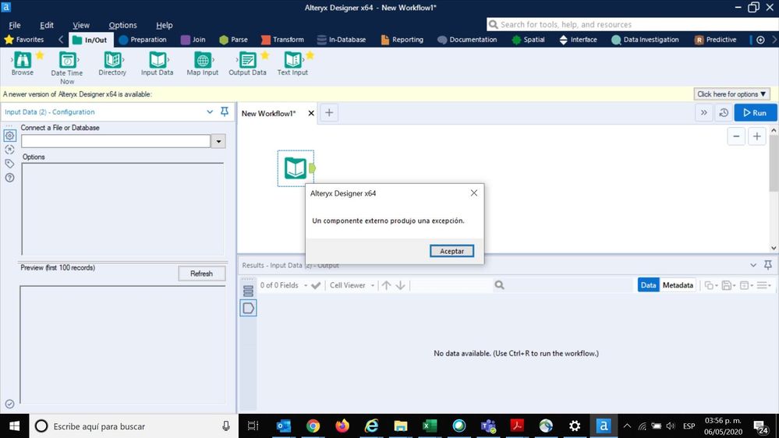Show data output anchor icon in Results
Image resolution: width=779 pixels, height=438 pixels.
pyautogui.click(x=249, y=308)
